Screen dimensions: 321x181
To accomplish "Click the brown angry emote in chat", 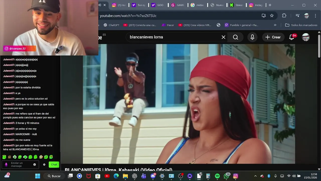I will click(x=10, y=157).
